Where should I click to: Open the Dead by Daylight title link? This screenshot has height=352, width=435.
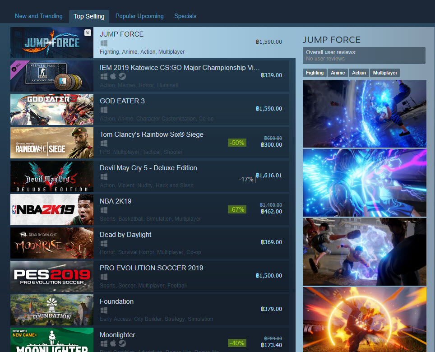(x=125, y=235)
